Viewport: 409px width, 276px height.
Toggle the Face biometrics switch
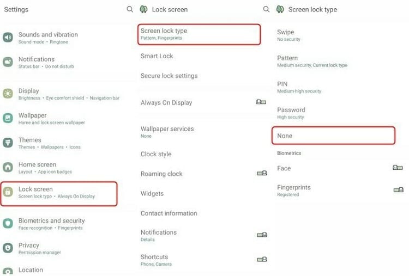pyautogui.click(x=398, y=168)
